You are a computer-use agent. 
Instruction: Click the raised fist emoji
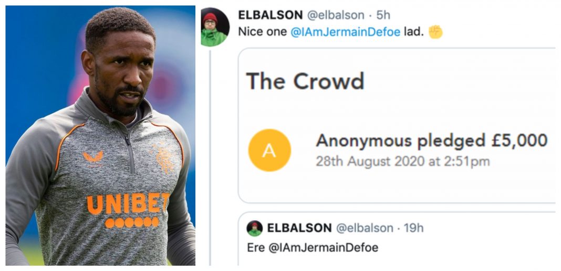pyautogui.click(x=435, y=32)
